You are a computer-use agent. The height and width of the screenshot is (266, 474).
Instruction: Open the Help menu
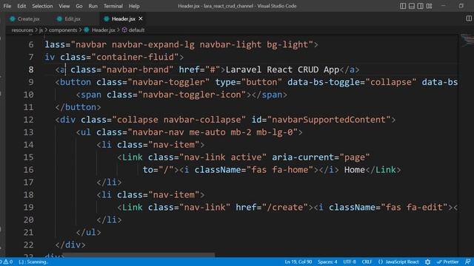tap(134, 6)
